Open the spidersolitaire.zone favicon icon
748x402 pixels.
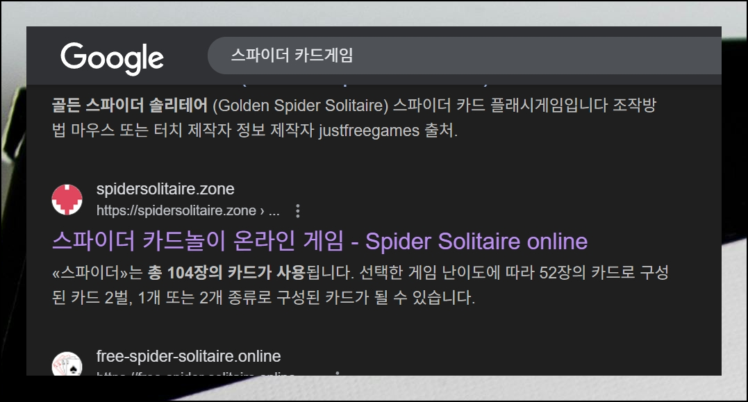pos(67,200)
